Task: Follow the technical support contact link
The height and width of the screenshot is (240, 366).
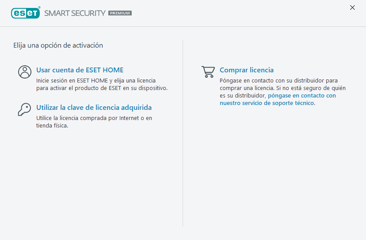Action: tap(278, 99)
